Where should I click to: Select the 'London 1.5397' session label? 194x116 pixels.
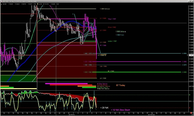(x=112, y=41)
